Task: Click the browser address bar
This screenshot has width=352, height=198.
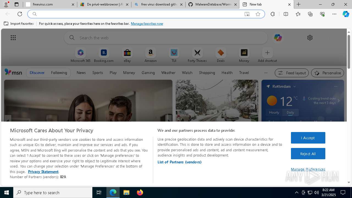Action: (x=146, y=14)
